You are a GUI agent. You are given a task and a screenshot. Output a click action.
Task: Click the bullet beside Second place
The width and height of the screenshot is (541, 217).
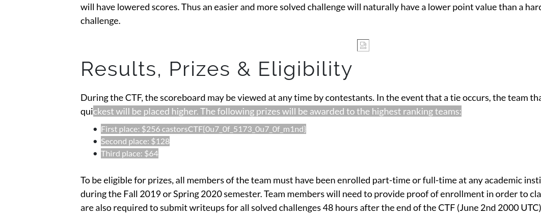(95, 142)
